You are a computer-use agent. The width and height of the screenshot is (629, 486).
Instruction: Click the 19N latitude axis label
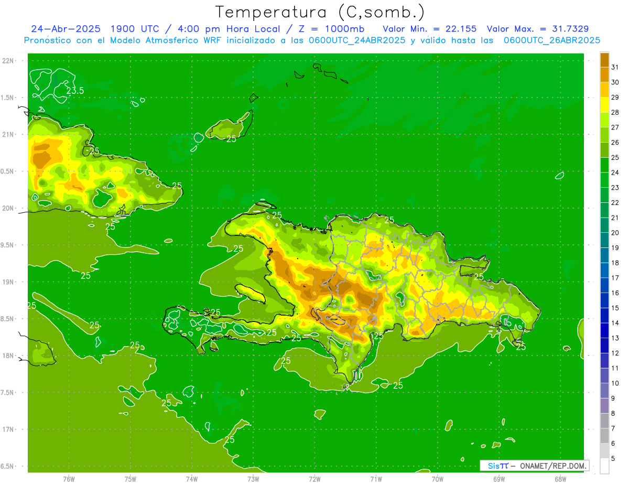[x=9, y=282]
